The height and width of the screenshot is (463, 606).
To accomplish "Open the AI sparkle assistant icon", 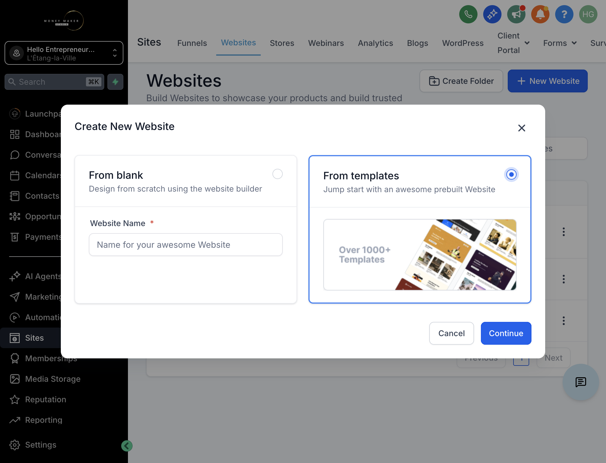I will coord(492,14).
